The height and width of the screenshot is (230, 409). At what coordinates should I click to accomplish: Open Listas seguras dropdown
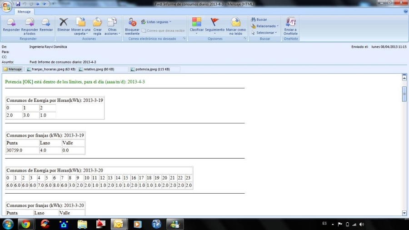point(156,22)
